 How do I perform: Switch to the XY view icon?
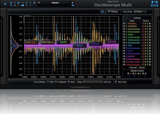point(19,5)
